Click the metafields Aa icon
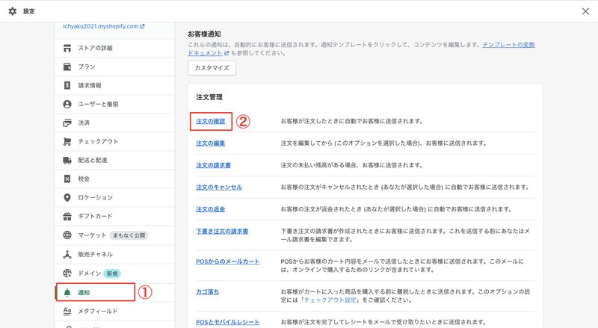Viewport: 598px width, 328px height. pos(67,312)
